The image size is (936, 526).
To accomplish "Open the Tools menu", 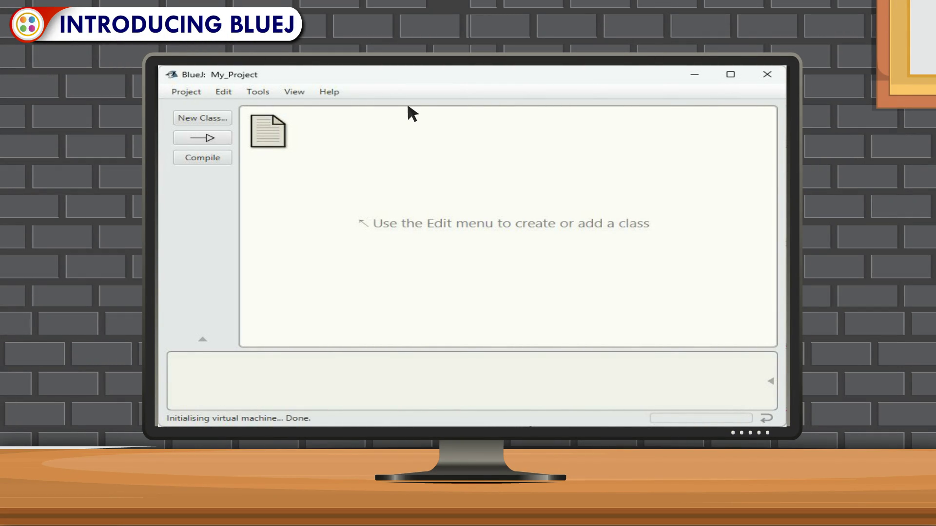I will pos(257,92).
